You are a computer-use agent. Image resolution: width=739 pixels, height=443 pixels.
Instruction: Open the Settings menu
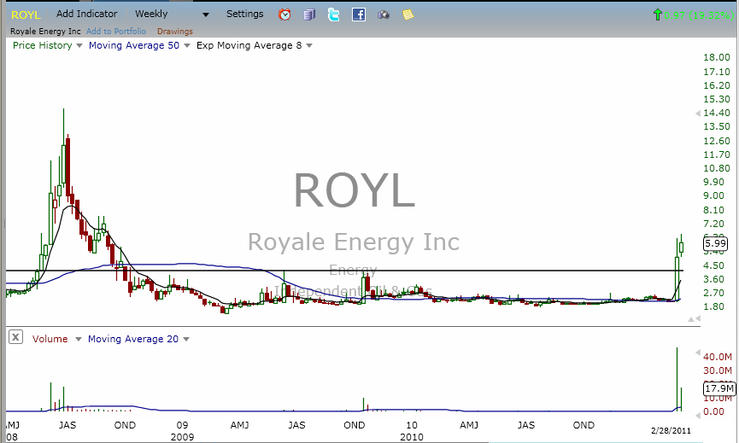coord(244,14)
